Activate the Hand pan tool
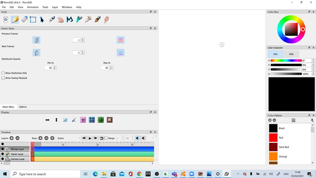The width and height of the screenshot is (316, 178). (x=60, y=20)
